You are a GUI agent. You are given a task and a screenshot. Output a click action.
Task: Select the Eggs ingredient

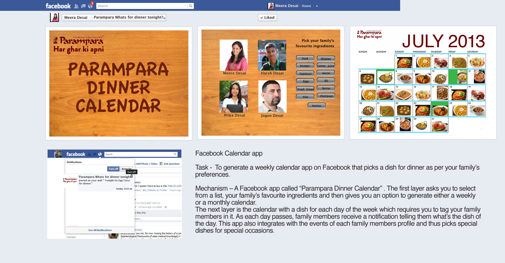point(305,81)
